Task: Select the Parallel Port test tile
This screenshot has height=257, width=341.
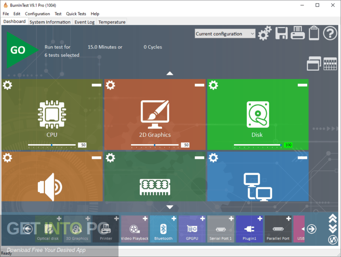Action: pos(278,229)
